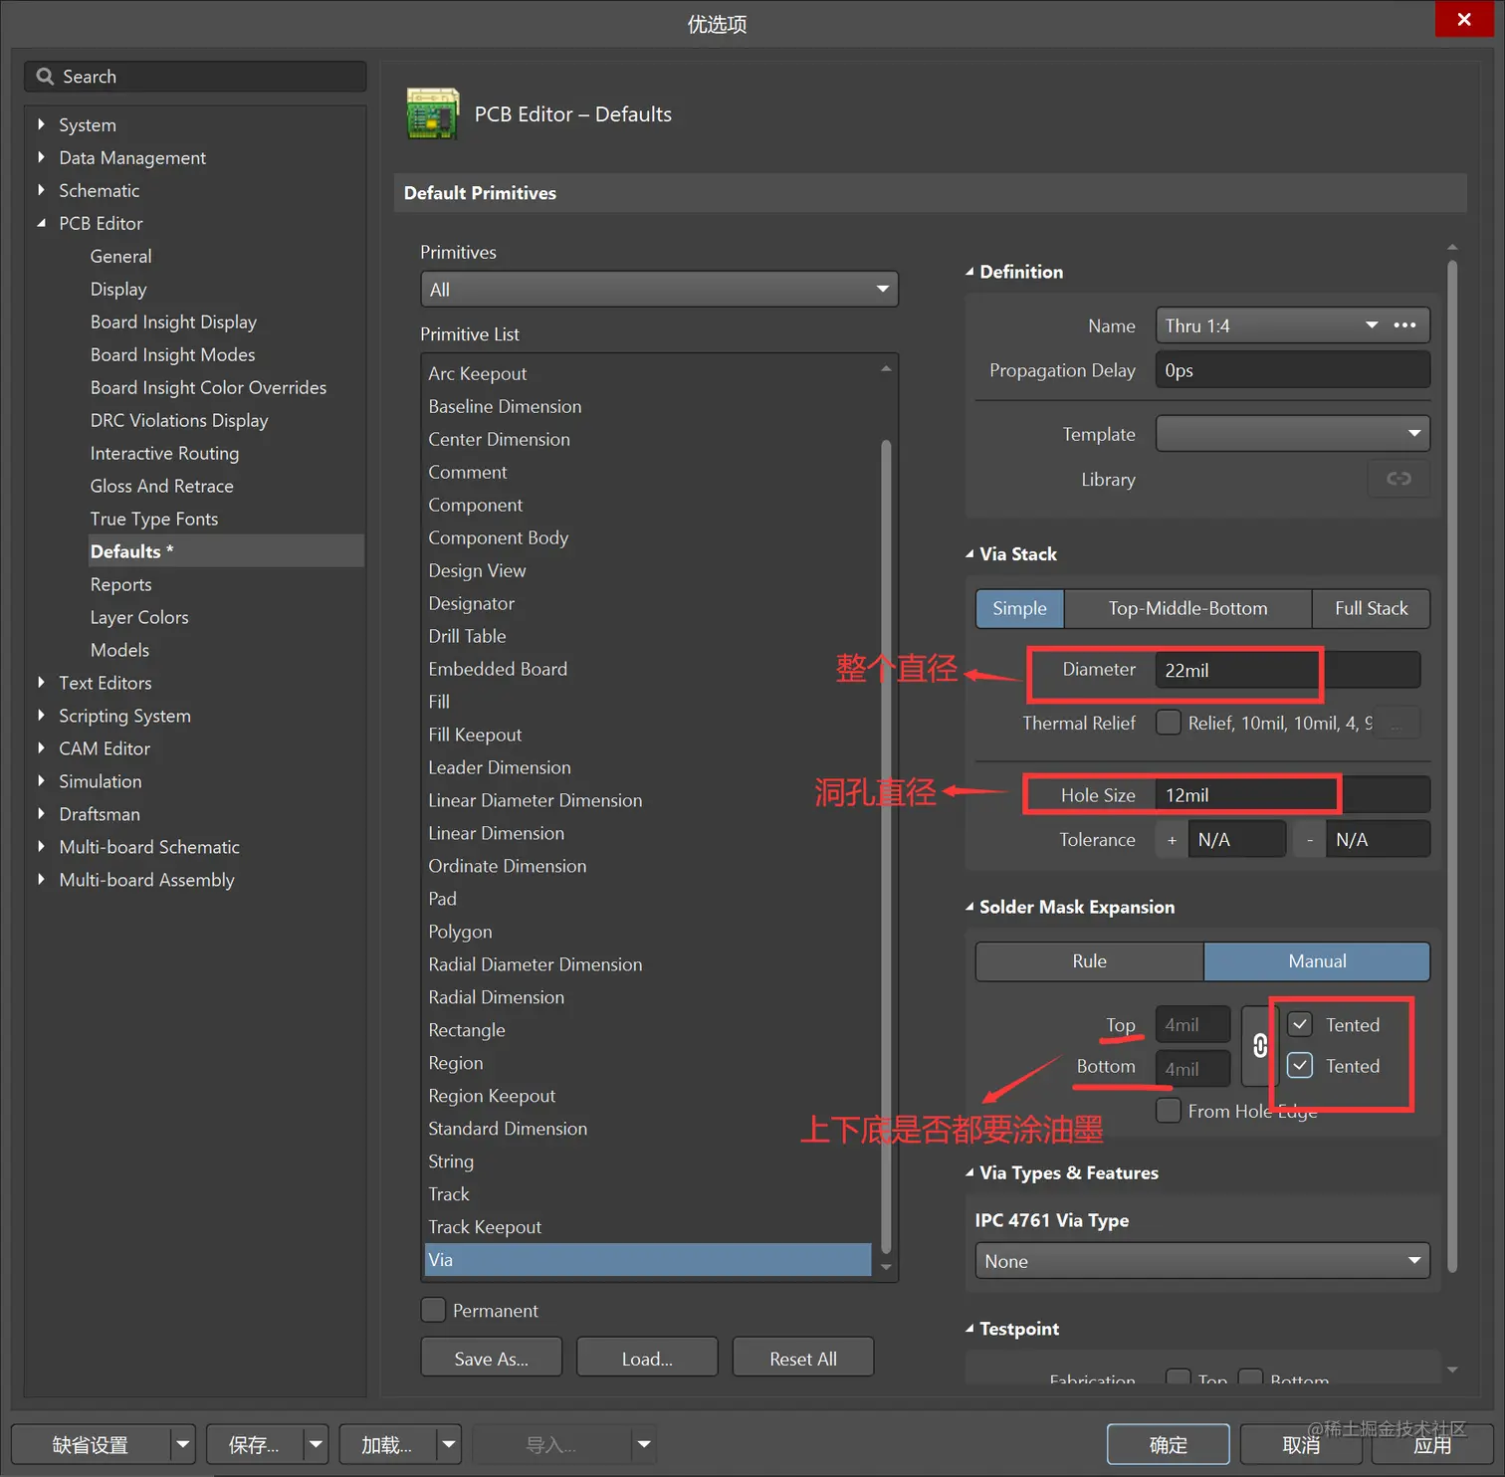Expand the Schematic tree node

41,190
